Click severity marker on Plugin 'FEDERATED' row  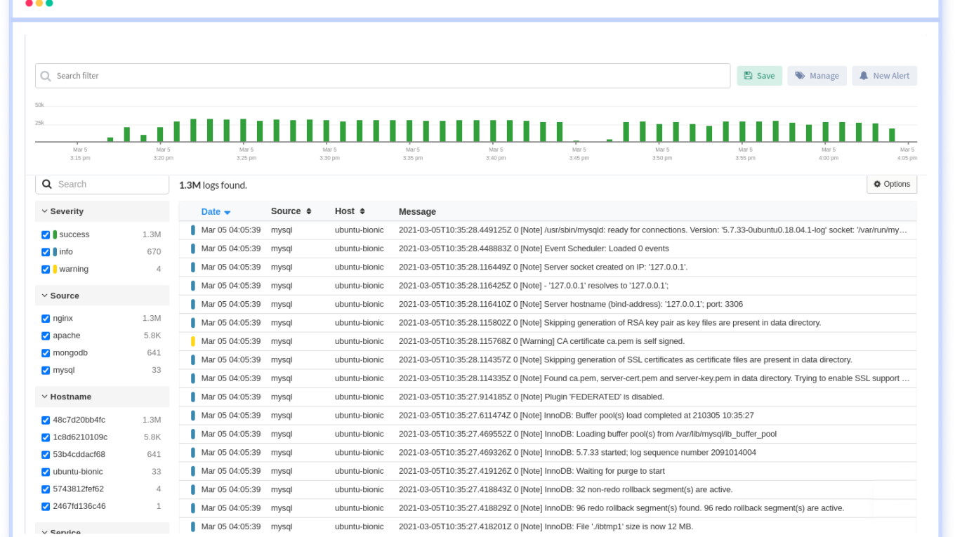pos(193,397)
